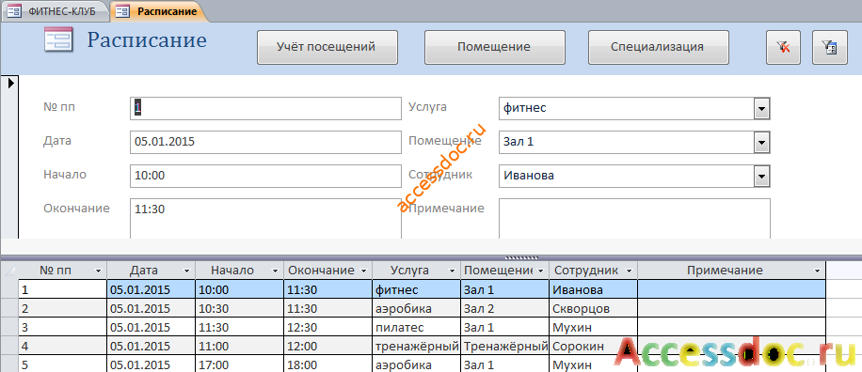The width and height of the screenshot is (862, 372).
Task: Open the № пп column filter dropdown
Action: (x=99, y=271)
